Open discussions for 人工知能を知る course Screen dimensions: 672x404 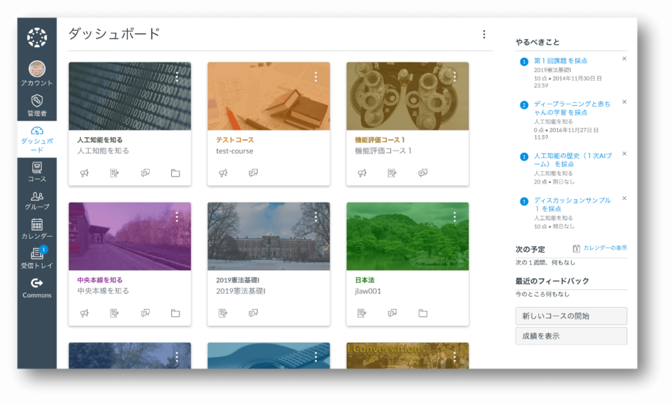point(145,173)
